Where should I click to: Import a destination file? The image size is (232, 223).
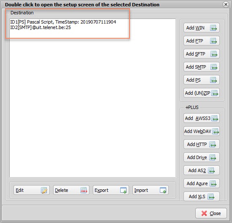pyautogui.click(x=151, y=190)
